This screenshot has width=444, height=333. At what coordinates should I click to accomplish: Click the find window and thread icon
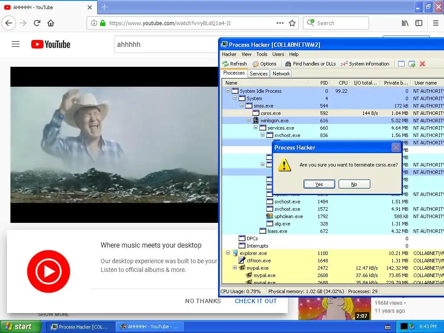(x=412, y=64)
